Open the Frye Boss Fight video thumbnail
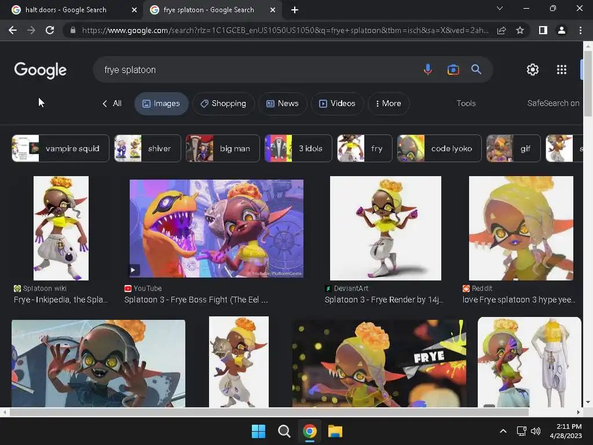This screenshot has height=445, width=593. click(217, 228)
